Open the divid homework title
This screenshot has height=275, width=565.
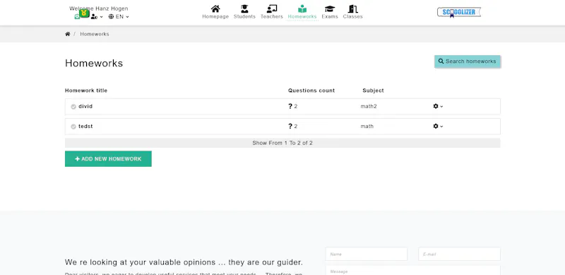(x=85, y=107)
